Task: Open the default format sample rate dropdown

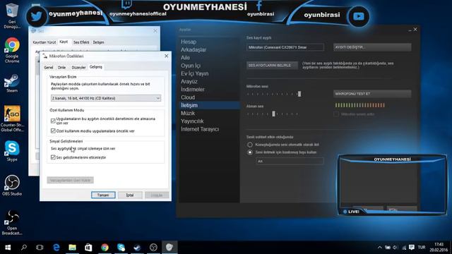Action: (x=106, y=98)
